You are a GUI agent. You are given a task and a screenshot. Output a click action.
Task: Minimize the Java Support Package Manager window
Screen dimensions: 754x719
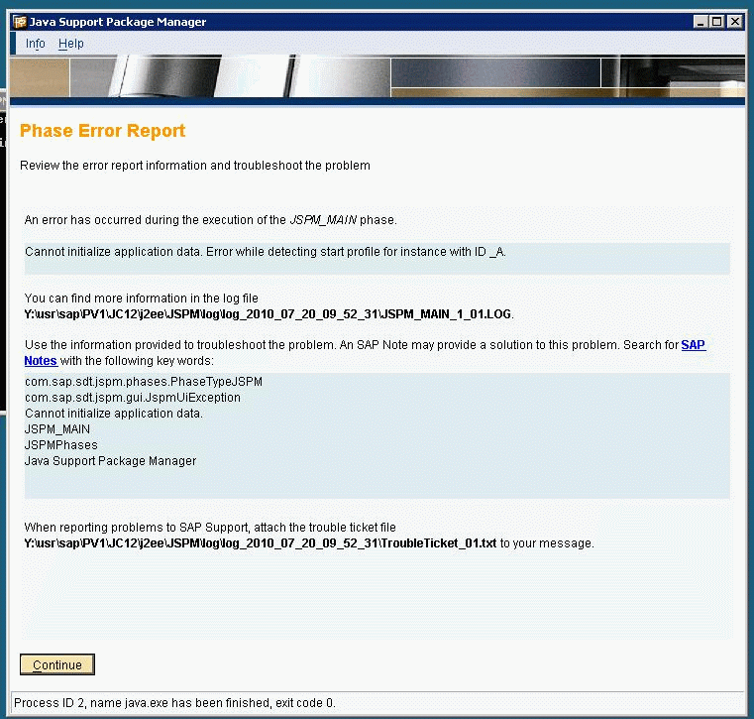click(700, 22)
